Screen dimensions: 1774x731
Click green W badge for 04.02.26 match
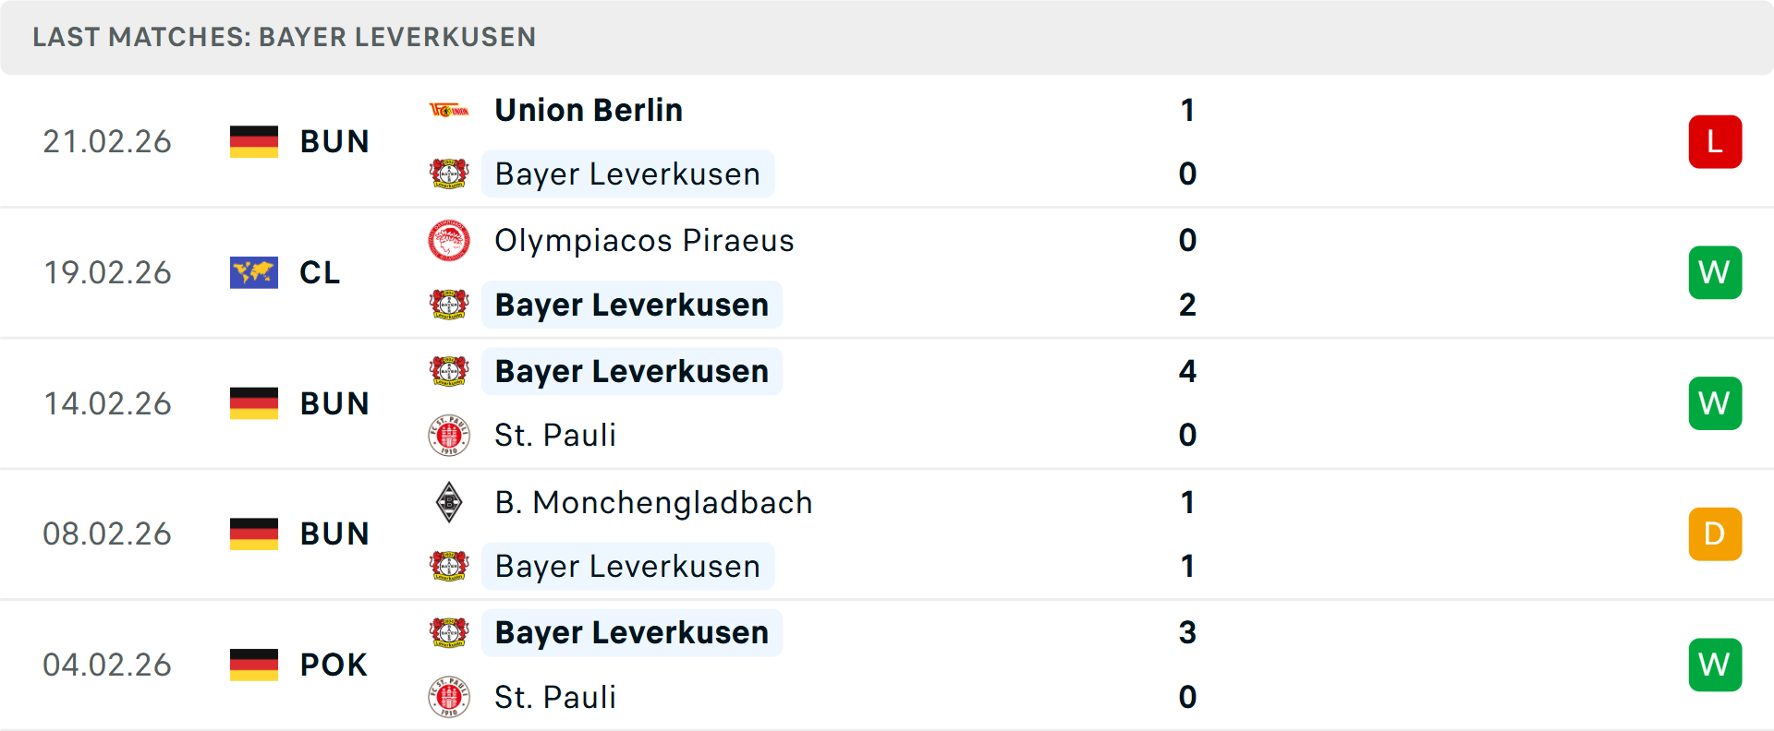pyautogui.click(x=1715, y=665)
